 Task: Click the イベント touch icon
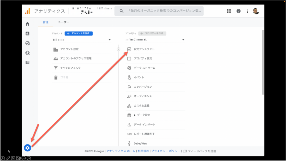click(x=129, y=77)
